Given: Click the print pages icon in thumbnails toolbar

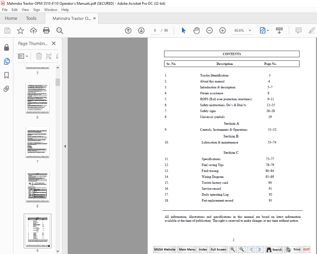Looking at the screenshot, I should pyautogui.click(x=49, y=56).
